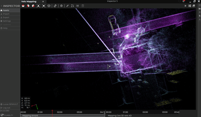Toggle the 3D rotation mode icon
This screenshot has height=117, width=201.
(x=55, y=6)
